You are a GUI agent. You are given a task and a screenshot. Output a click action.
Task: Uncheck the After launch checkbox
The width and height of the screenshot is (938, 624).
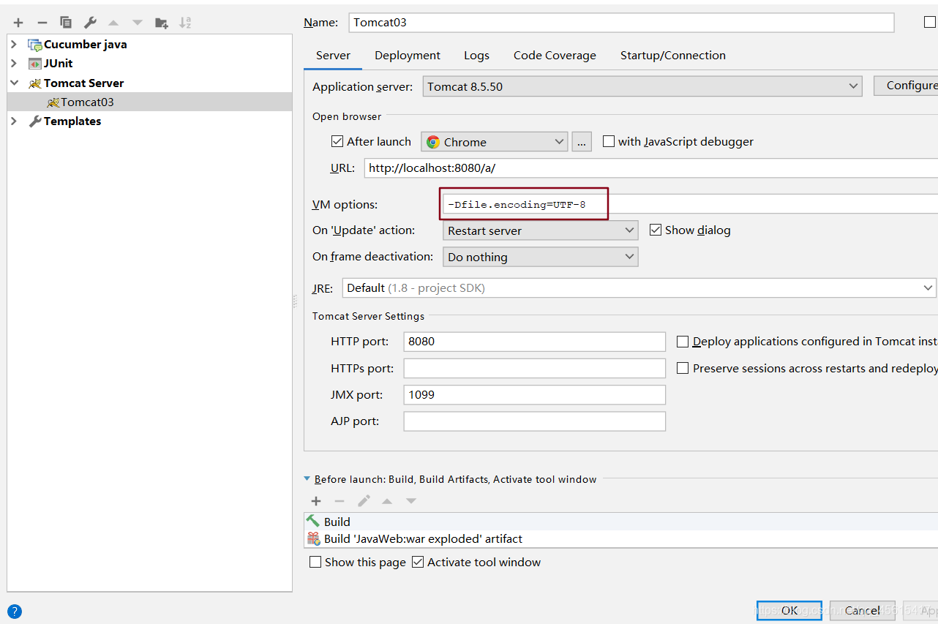337,141
